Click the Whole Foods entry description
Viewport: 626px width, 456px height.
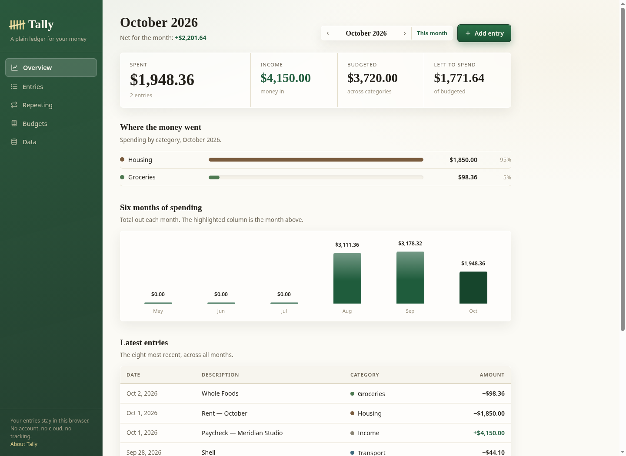pos(220,393)
